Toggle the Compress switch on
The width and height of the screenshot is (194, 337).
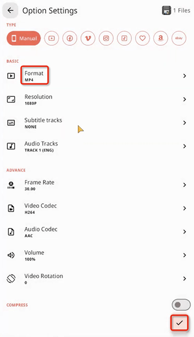click(181, 305)
